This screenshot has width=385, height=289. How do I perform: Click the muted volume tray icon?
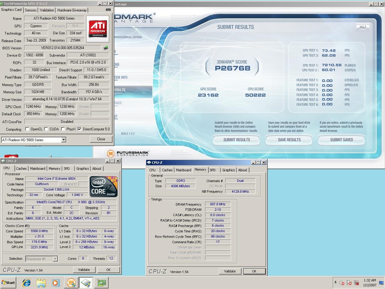342,283
